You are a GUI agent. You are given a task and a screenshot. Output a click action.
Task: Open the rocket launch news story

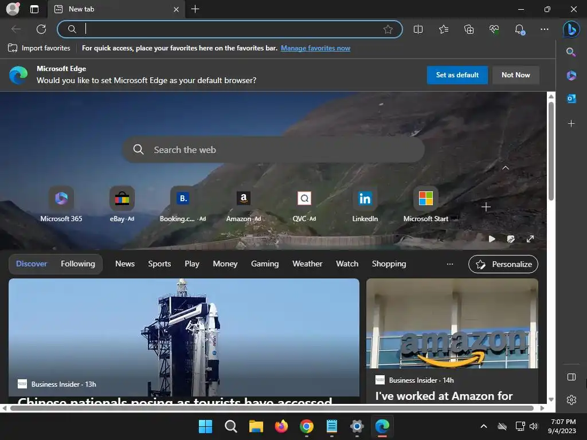click(x=184, y=340)
